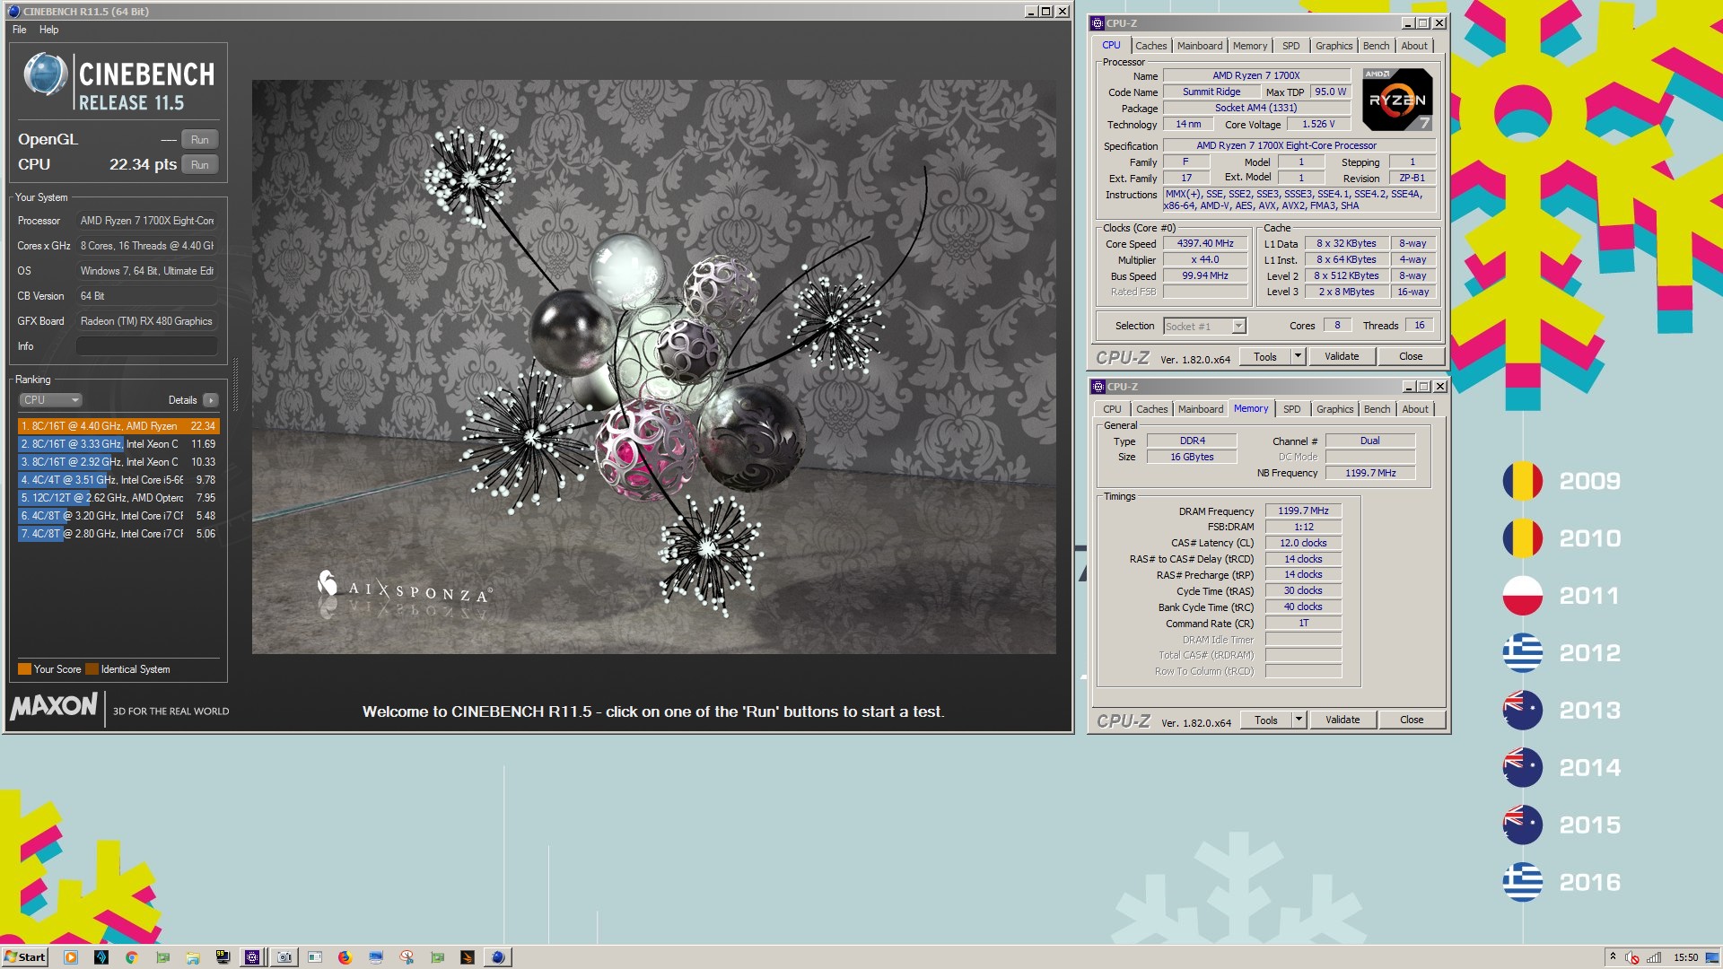Run the CPU benchmark
Viewport: 1723px width, 969px height.
pyautogui.click(x=199, y=165)
